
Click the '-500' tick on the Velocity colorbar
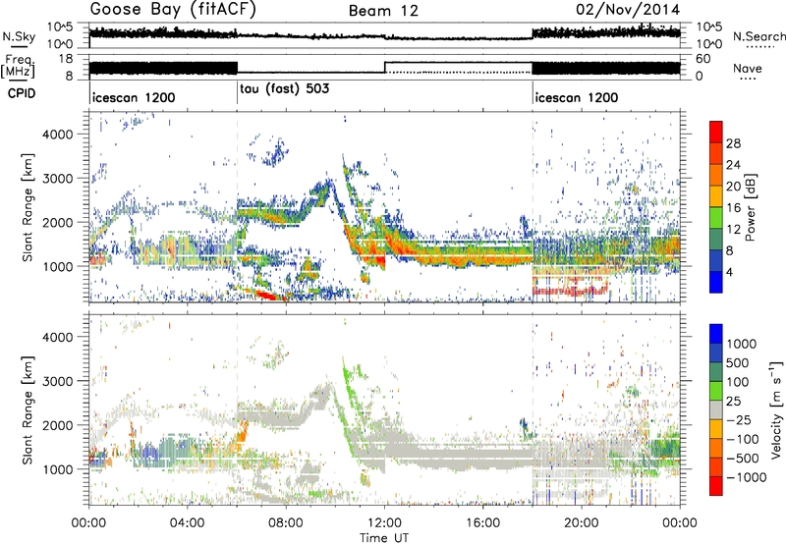[x=743, y=459]
